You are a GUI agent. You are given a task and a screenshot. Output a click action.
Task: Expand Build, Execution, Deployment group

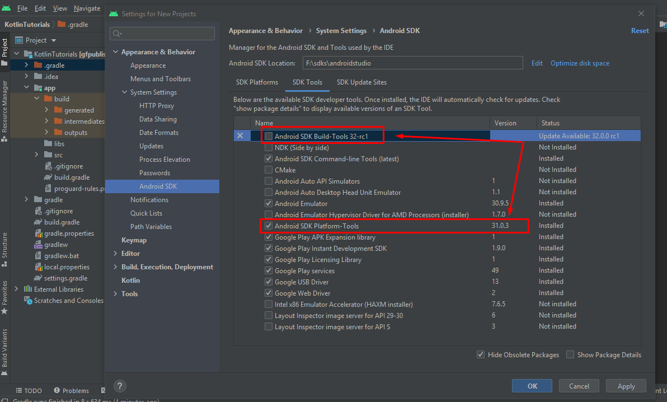click(x=116, y=267)
